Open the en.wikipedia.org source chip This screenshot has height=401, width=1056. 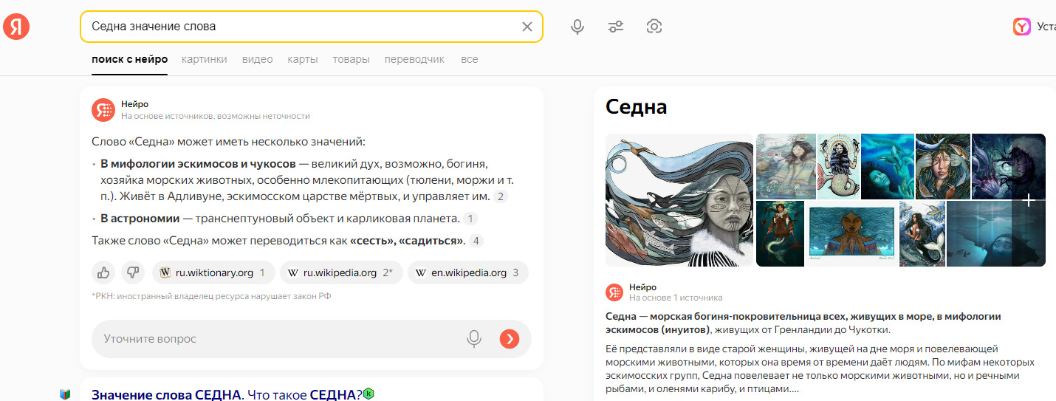pyautogui.click(x=467, y=273)
